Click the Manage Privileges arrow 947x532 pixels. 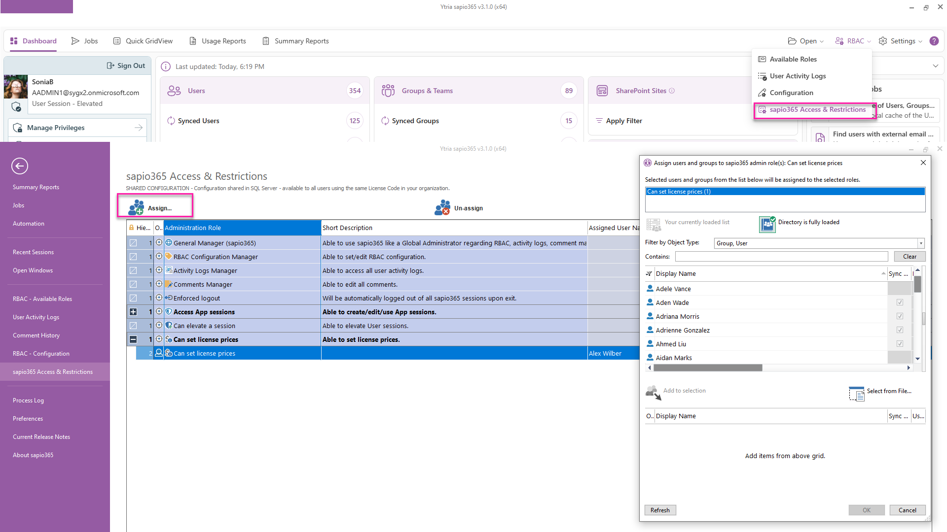tap(139, 128)
